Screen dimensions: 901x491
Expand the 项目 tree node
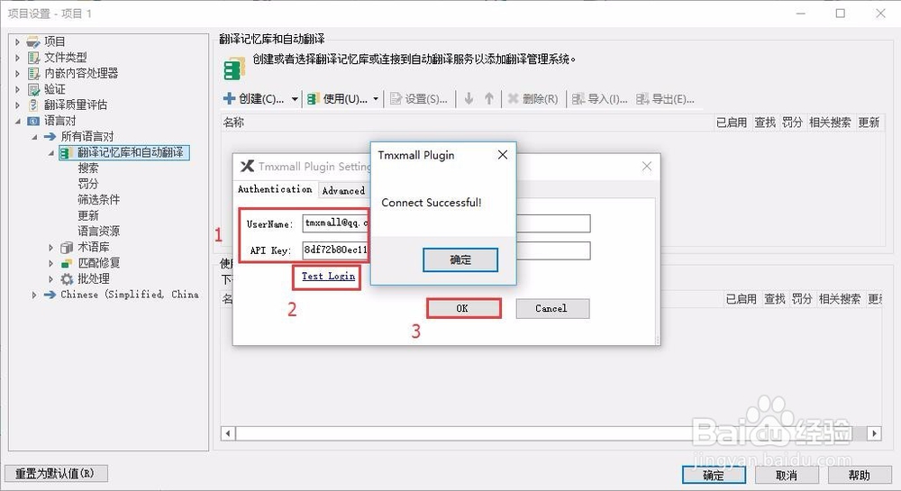tap(17, 42)
